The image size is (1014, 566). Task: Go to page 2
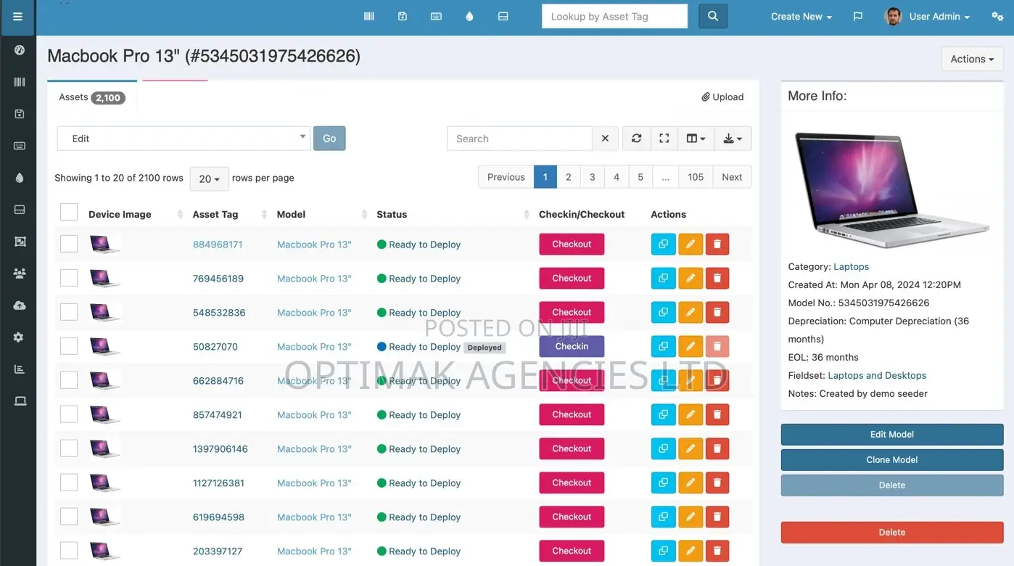click(x=569, y=177)
